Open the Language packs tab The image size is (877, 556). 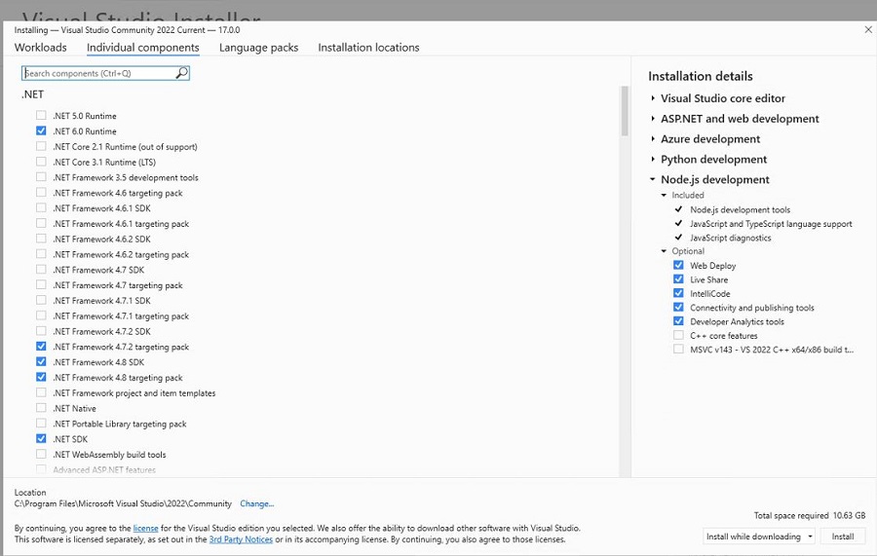(258, 48)
